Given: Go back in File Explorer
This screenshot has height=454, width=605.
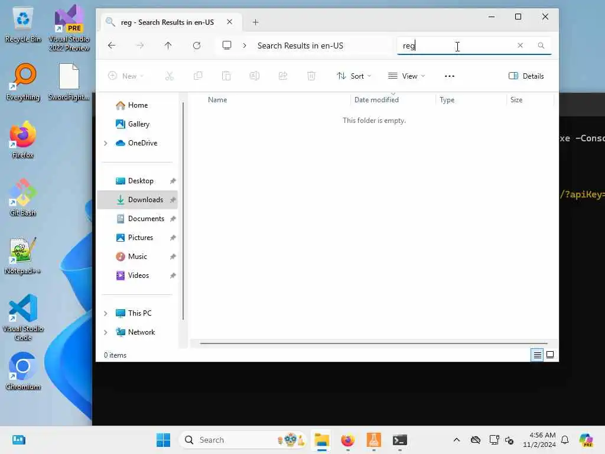Looking at the screenshot, I should pos(112,46).
